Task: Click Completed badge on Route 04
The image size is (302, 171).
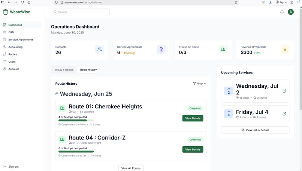Action: coord(195,139)
